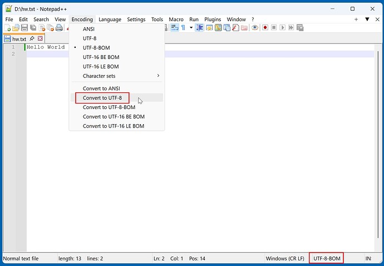Open the dropdown arrow beside pilcrow icon
Viewport: 384px width, 266px height.
tap(191, 28)
